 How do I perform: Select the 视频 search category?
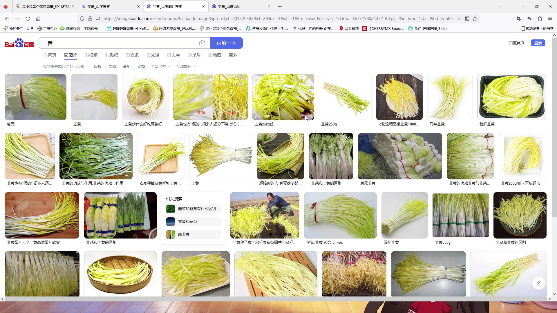[91, 55]
